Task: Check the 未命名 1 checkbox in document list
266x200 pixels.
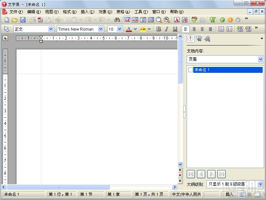Action: [x=190, y=70]
